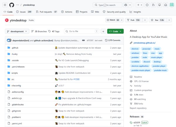This screenshot has width=176, height=127.
Task: Switch to the Wiki tab
Action: pyautogui.click(x=95, y=12)
